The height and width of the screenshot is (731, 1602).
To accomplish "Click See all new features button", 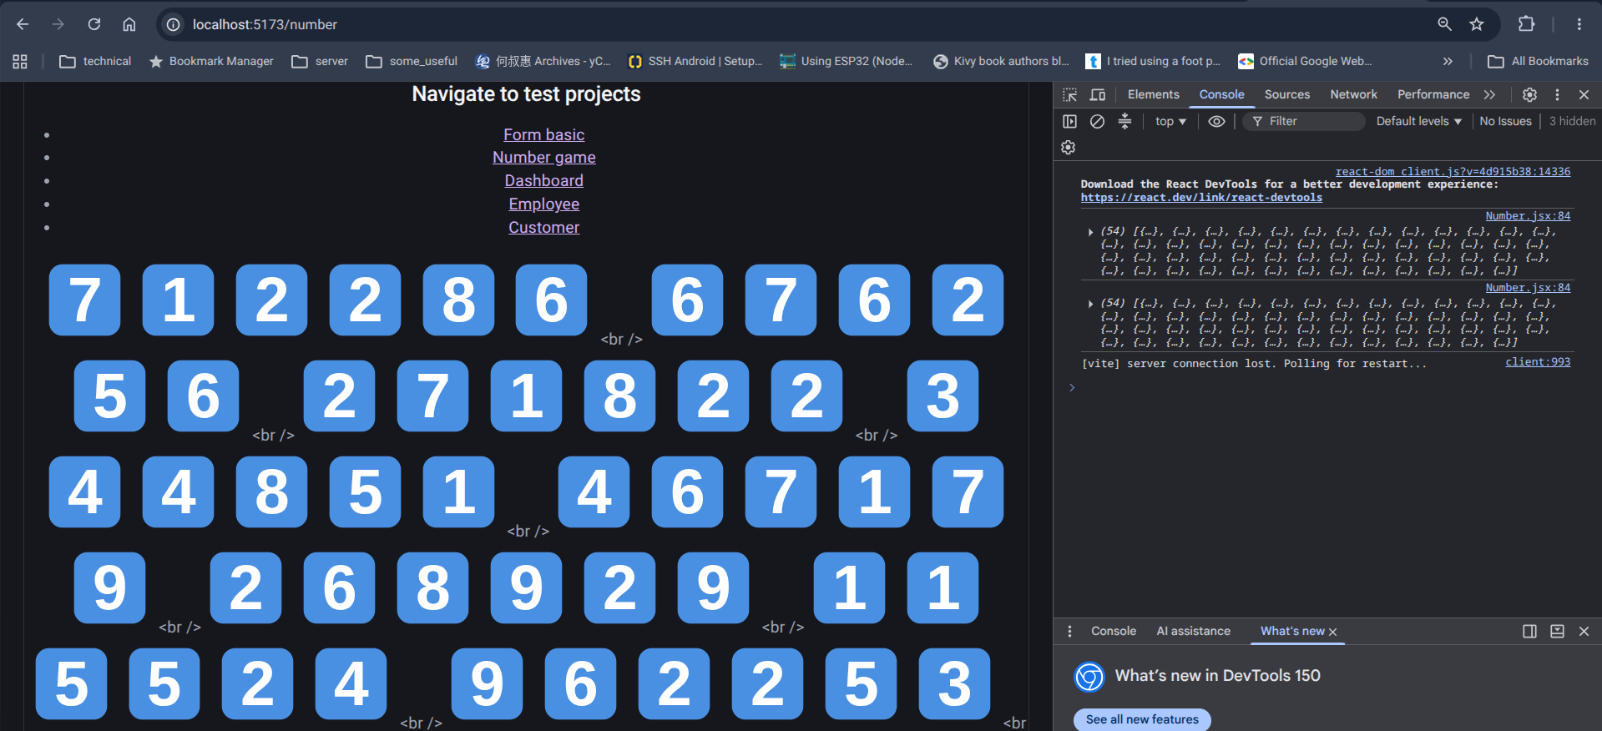I will point(1142,719).
